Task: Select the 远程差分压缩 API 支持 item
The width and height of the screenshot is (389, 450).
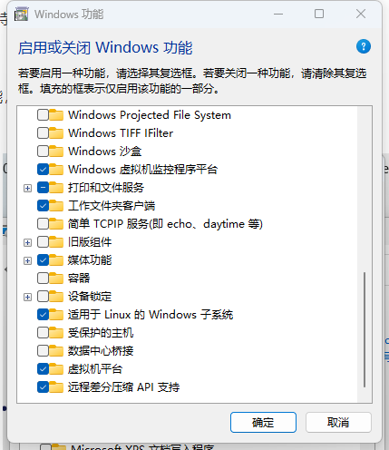Action: pos(123,387)
